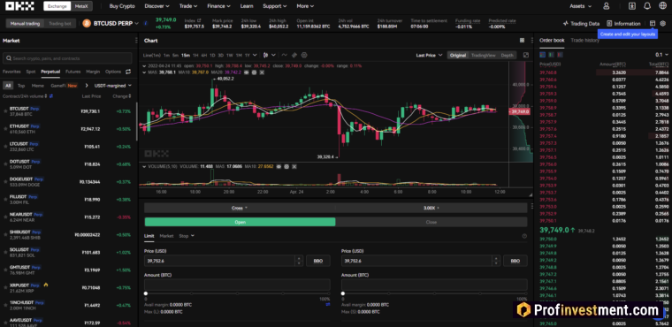Click the order form help icon
The height and width of the screenshot is (327, 672).
[524, 236]
